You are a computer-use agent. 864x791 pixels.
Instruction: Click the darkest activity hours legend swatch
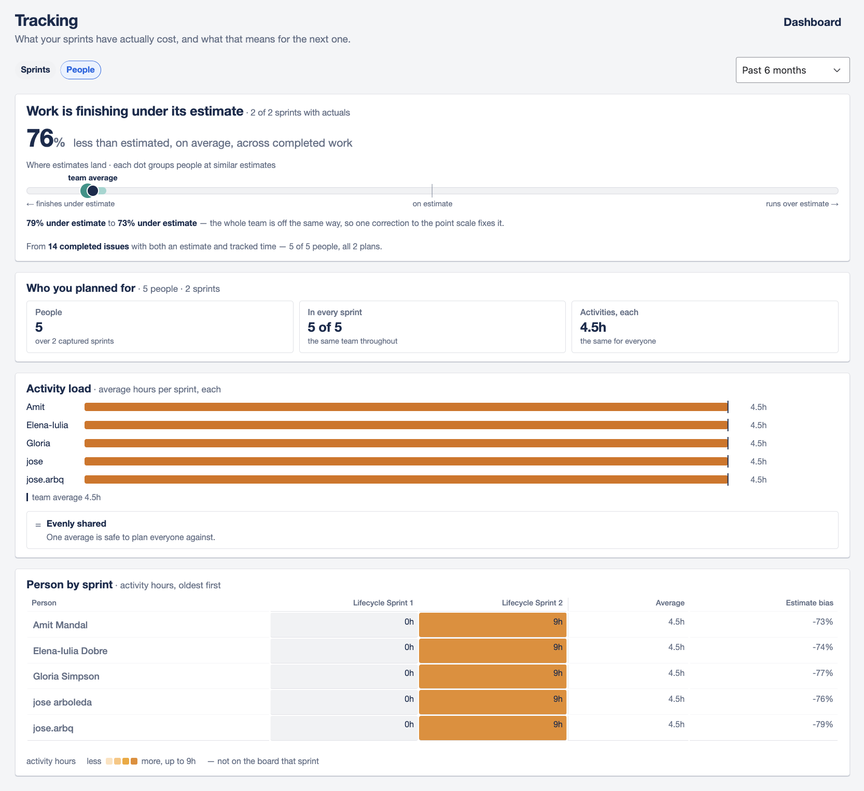[x=134, y=761]
